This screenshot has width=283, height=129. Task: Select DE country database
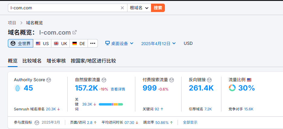click(79, 43)
